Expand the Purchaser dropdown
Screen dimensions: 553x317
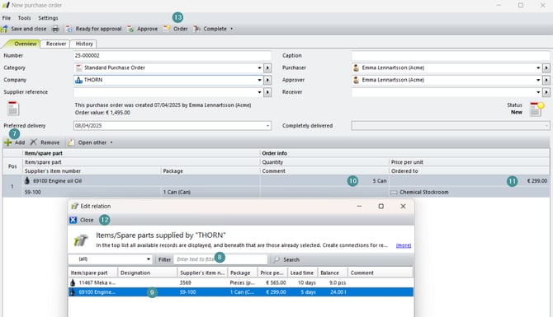[x=538, y=68]
